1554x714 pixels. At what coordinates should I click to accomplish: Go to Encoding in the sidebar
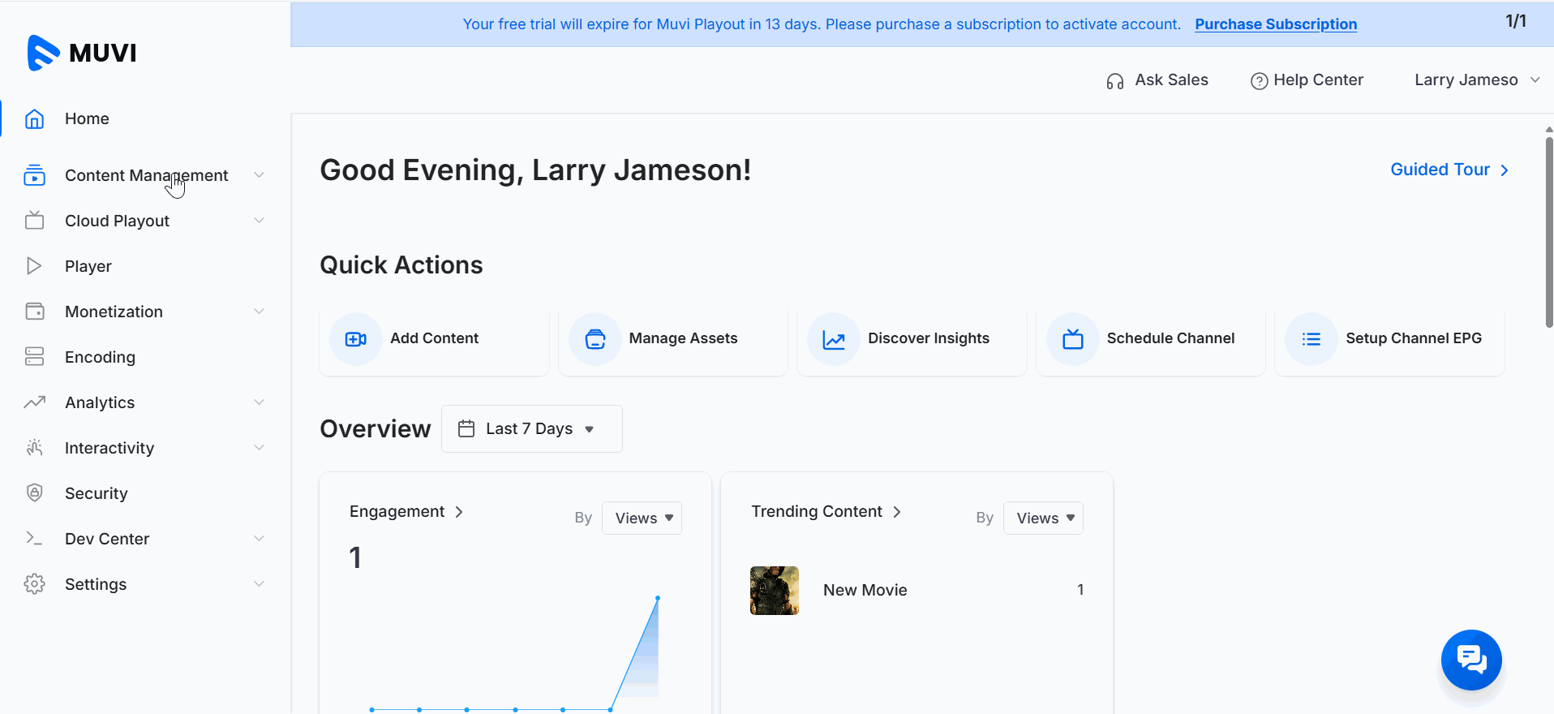point(100,357)
